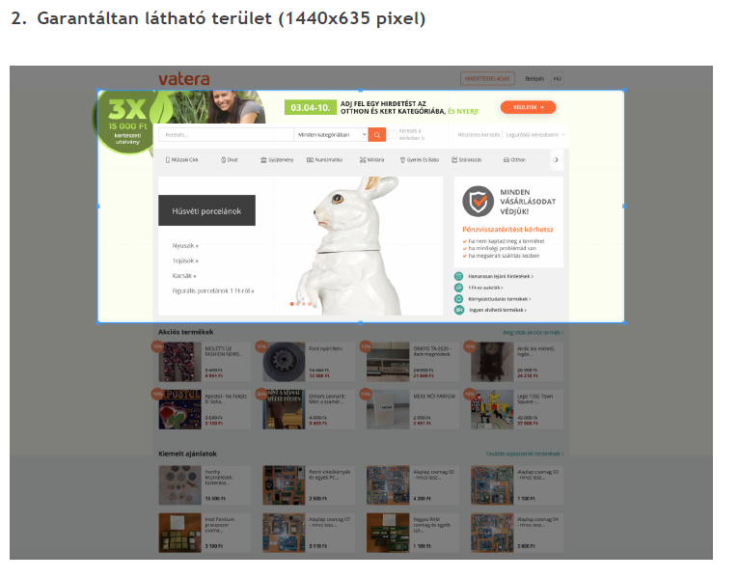Enable the Keresés a leírásban is checkbox
The image size is (739, 579).
pyautogui.click(x=393, y=135)
